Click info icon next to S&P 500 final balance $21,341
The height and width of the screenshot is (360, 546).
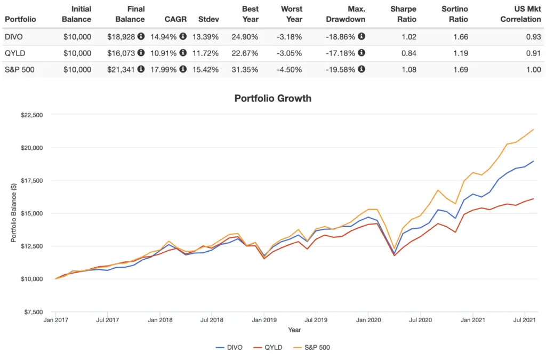[141, 69]
